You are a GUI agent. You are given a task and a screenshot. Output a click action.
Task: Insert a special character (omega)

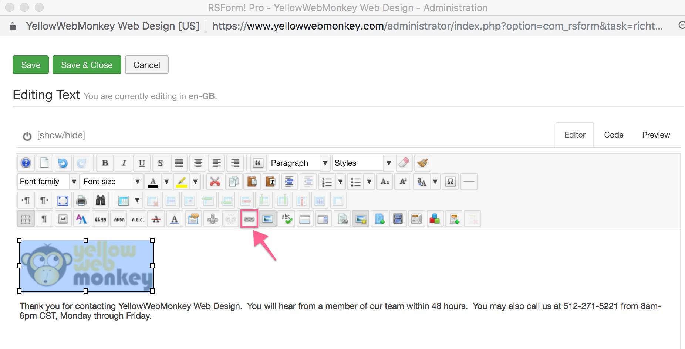(x=451, y=182)
